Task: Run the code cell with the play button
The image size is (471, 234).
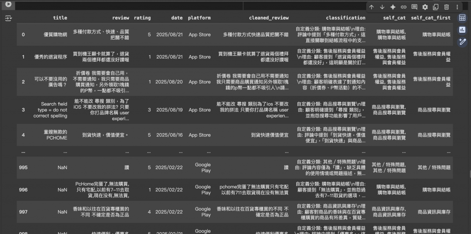Action: click(x=8, y=4)
